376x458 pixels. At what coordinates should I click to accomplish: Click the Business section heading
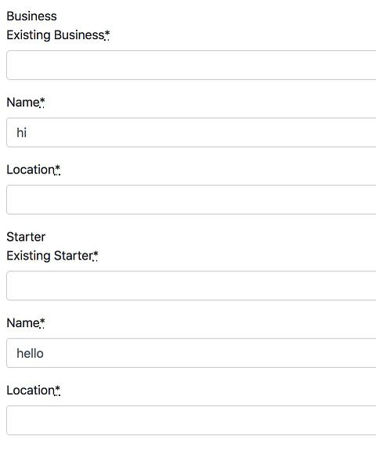32,16
